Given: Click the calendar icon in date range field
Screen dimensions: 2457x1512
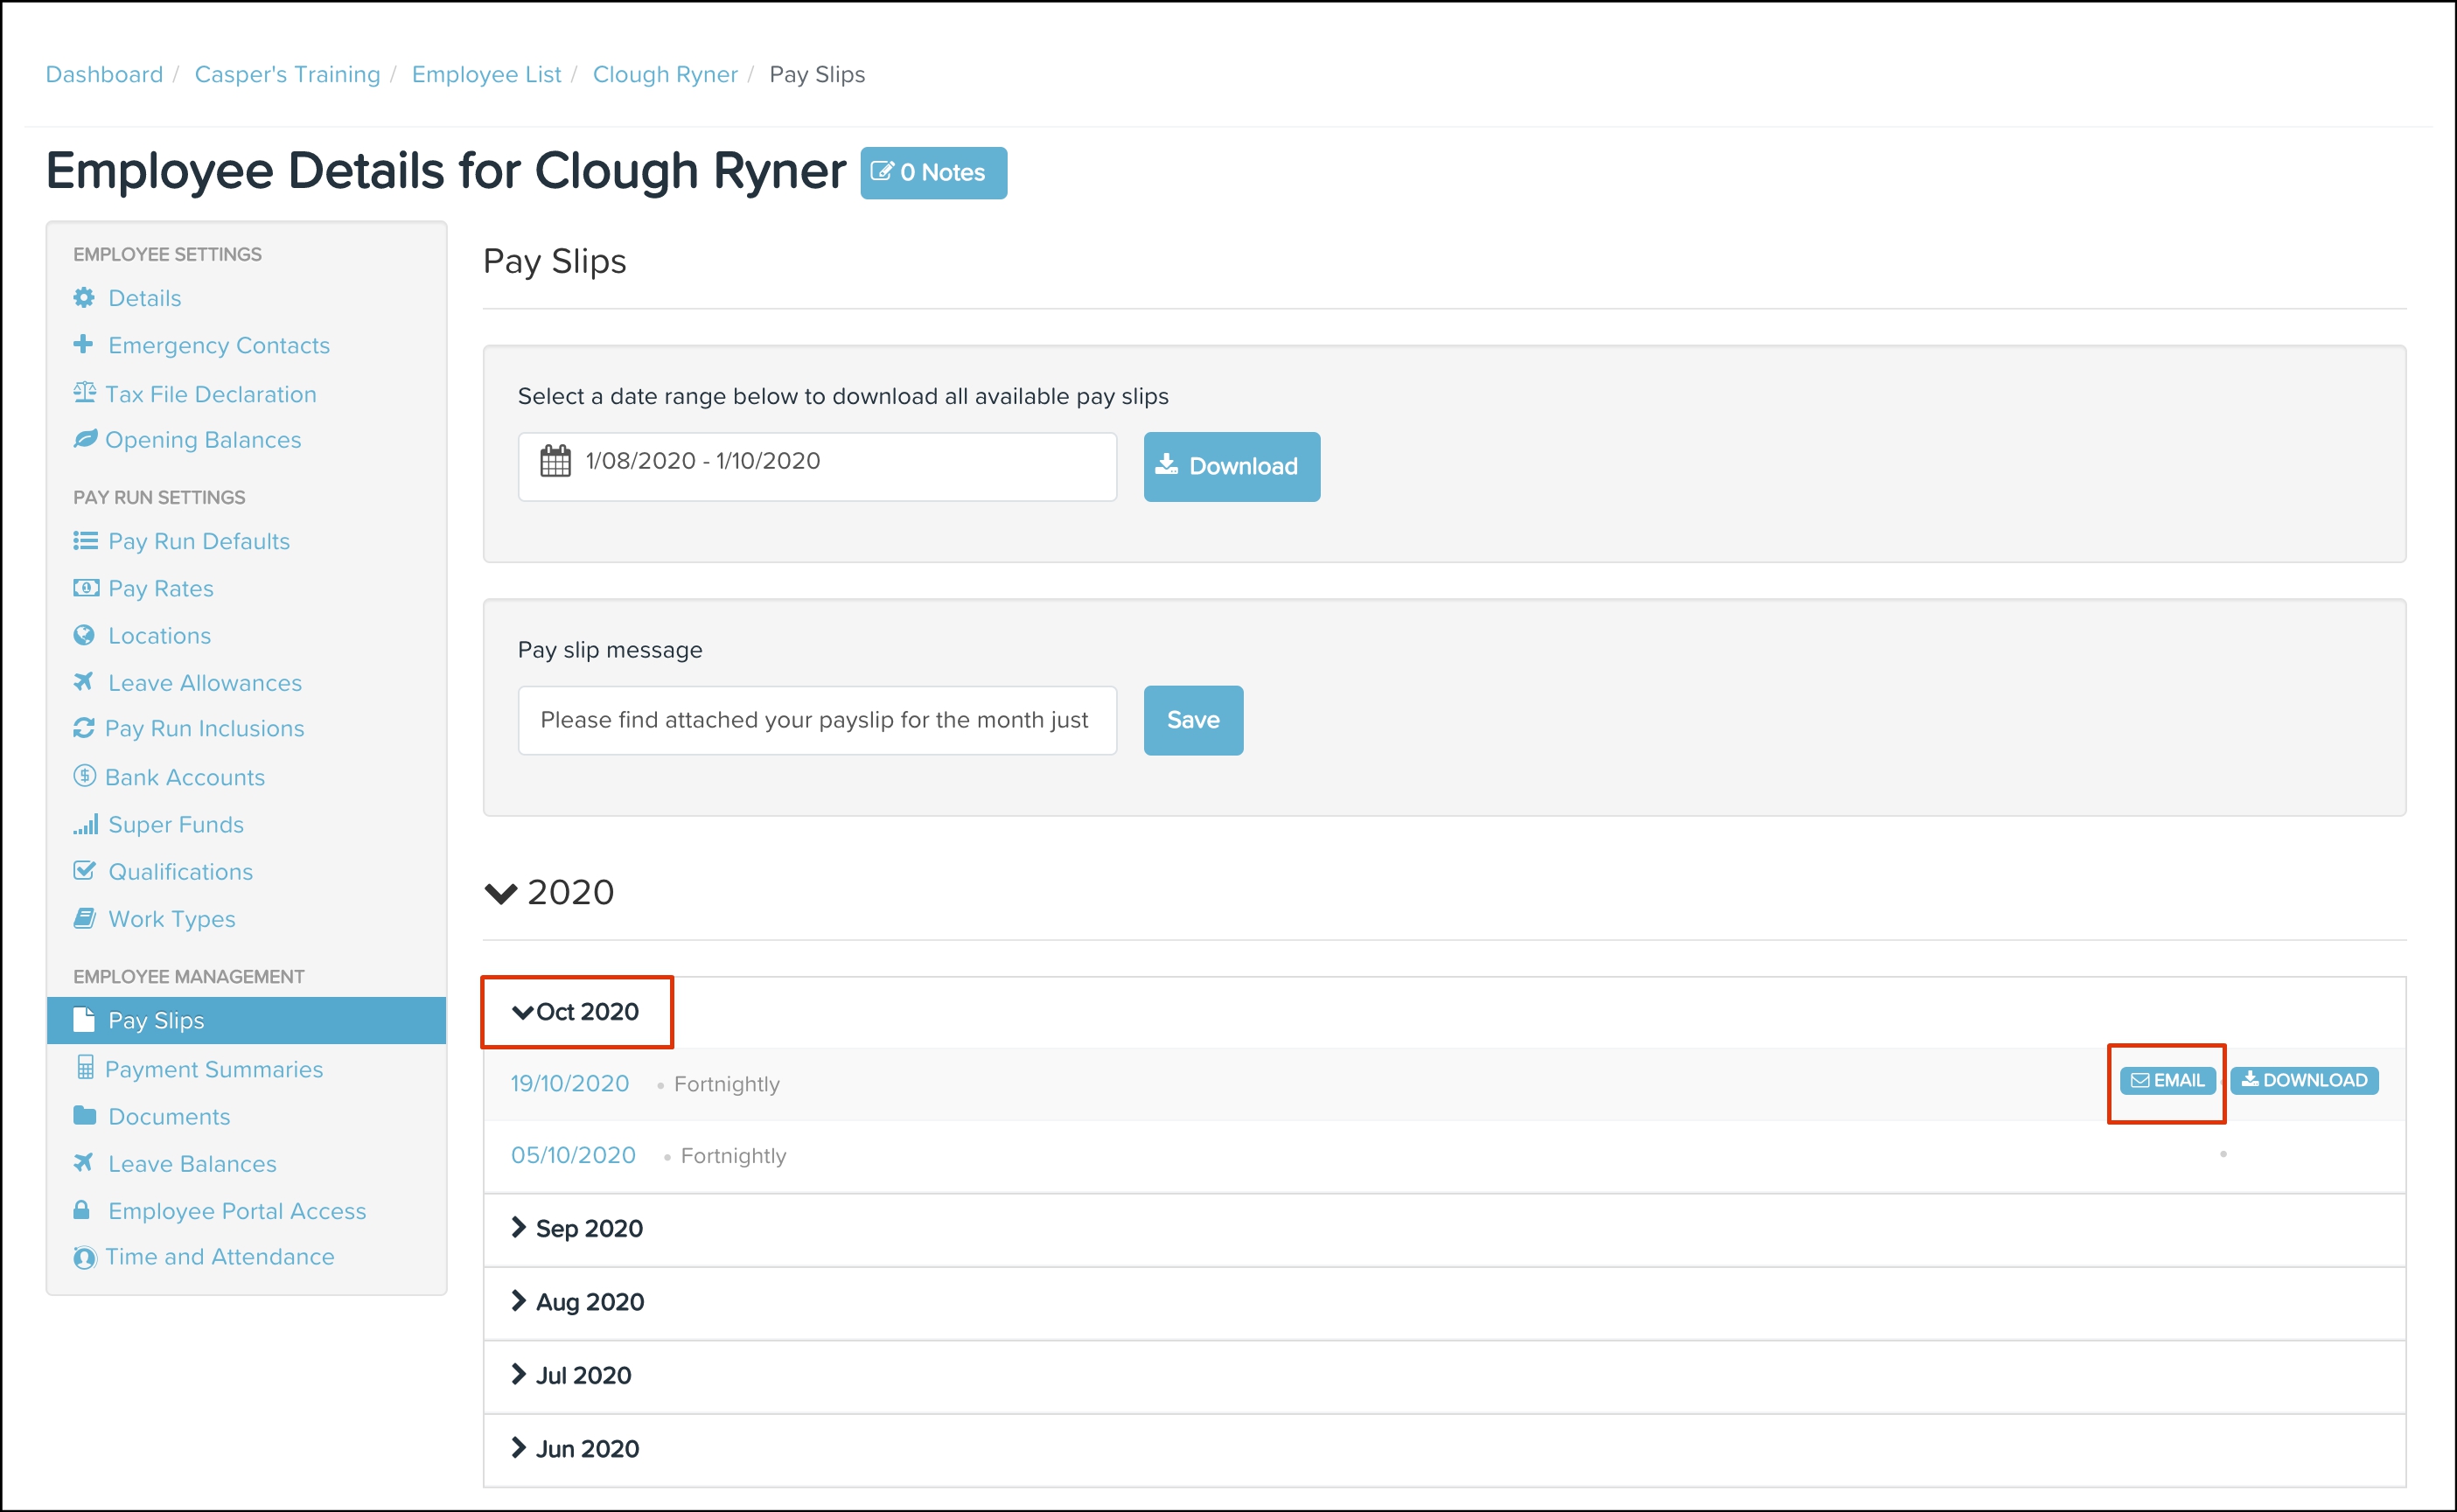Looking at the screenshot, I should 555,462.
